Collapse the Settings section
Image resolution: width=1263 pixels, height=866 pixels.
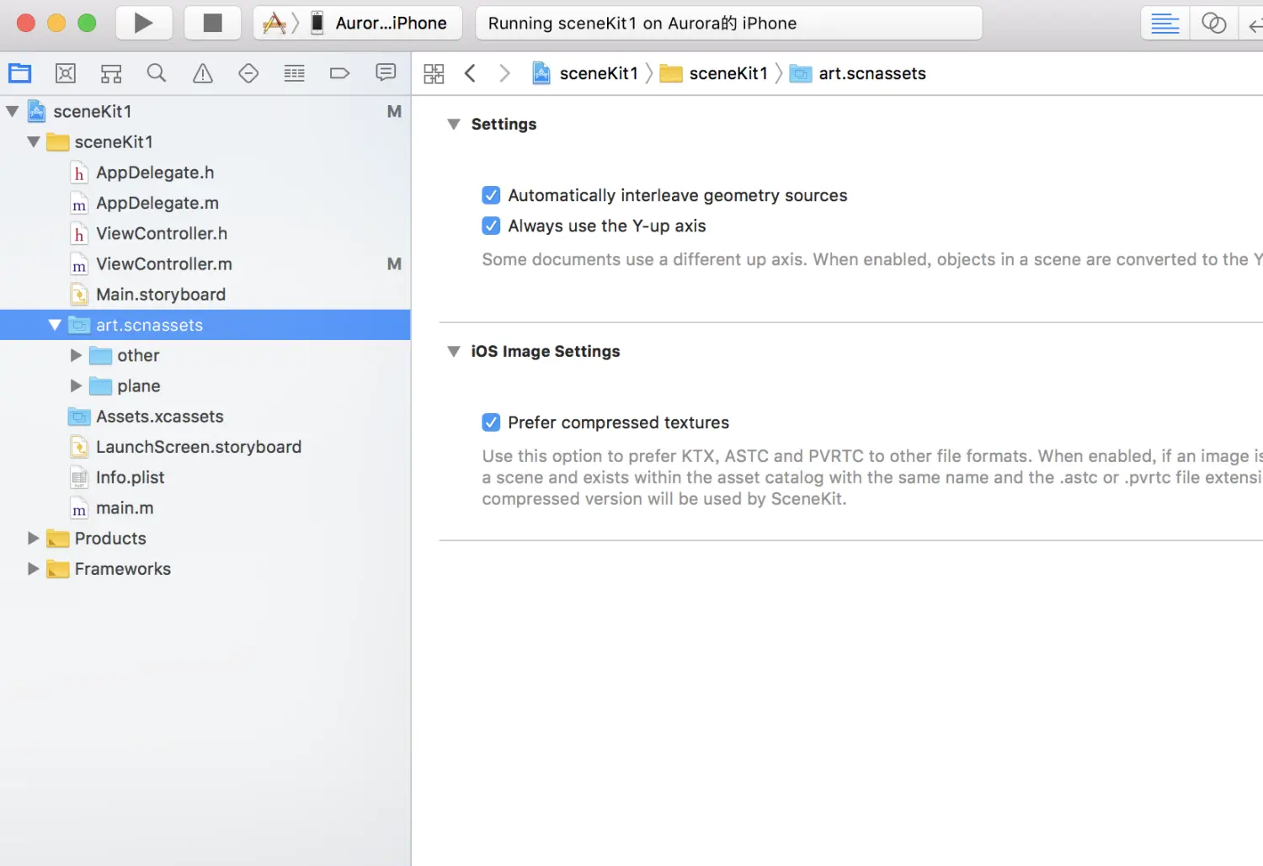point(454,125)
